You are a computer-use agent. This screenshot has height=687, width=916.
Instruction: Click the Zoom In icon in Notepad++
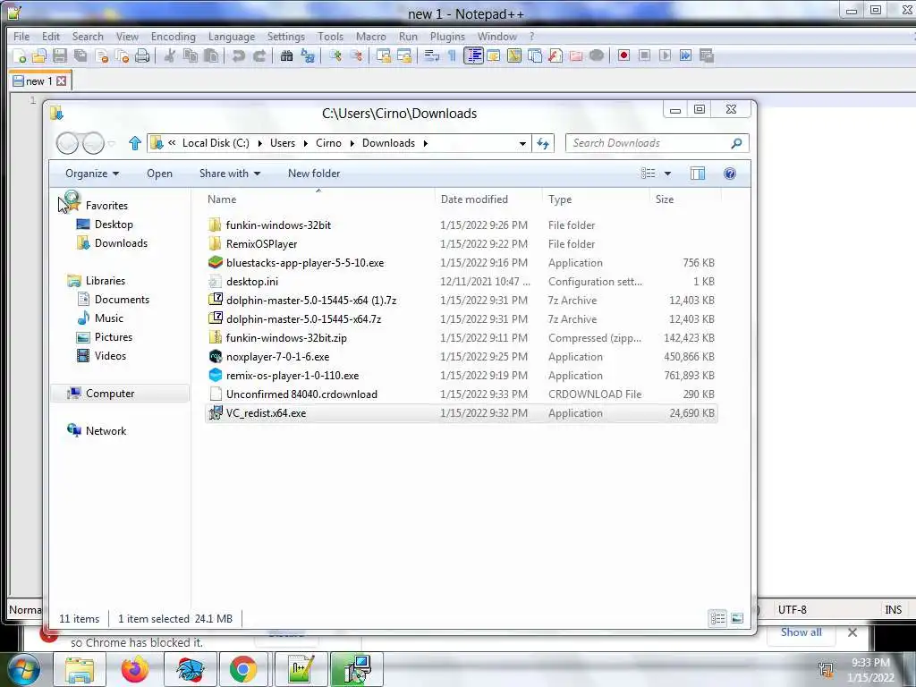336,55
